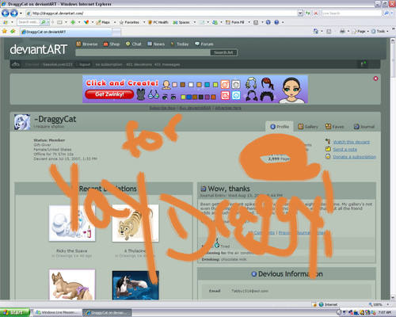Open the Favorites Center star icon
Viewport: 396px width, 317px height.
point(5,32)
